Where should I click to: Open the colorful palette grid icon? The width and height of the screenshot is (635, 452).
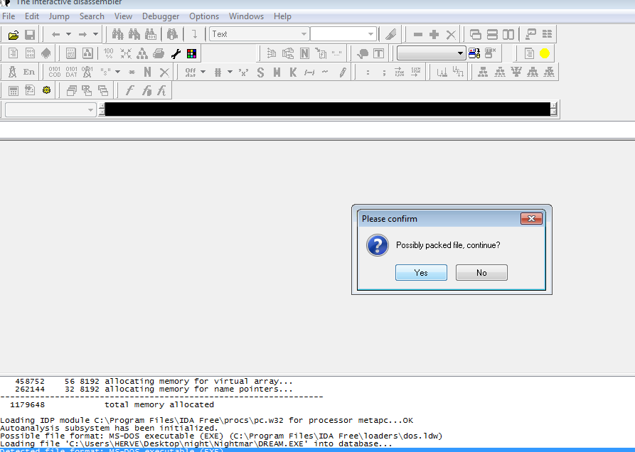coord(191,53)
